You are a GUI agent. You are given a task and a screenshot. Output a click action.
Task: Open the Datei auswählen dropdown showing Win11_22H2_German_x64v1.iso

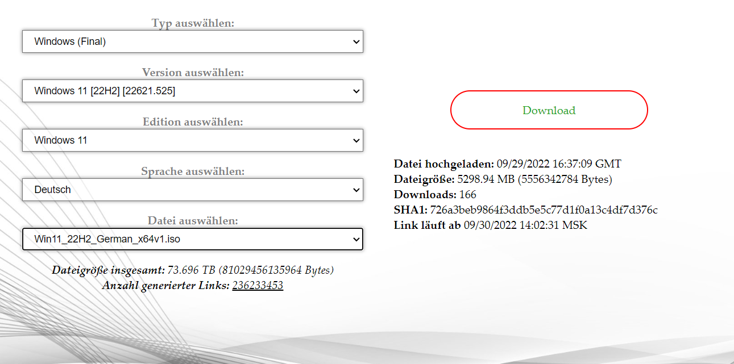click(x=193, y=239)
